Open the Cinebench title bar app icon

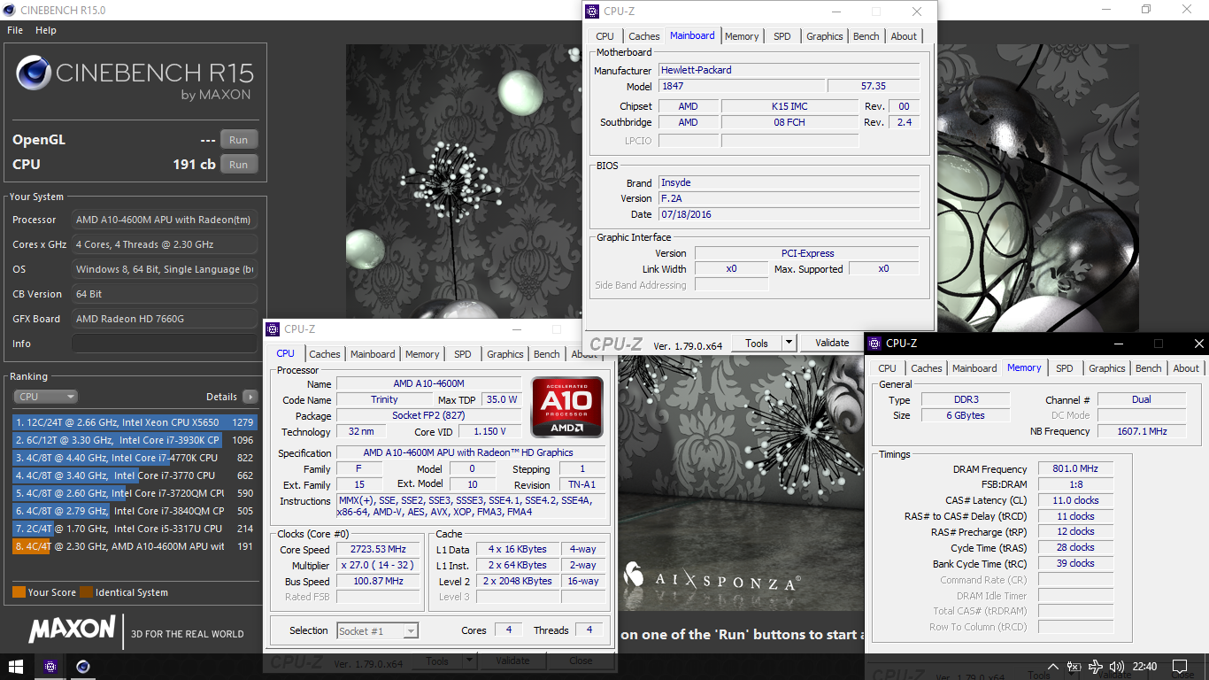pyautogui.click(x=10, y=10)
